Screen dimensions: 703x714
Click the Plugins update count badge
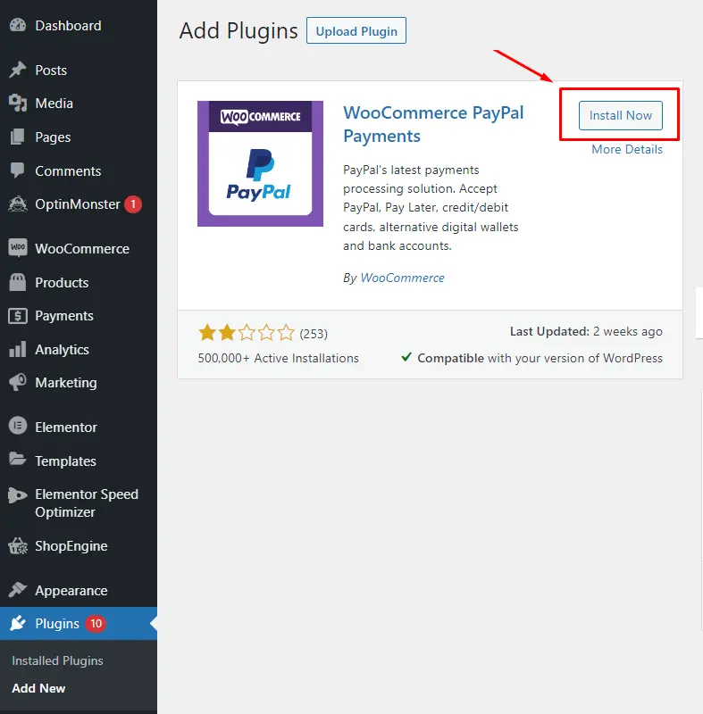[x=96, y=623]
